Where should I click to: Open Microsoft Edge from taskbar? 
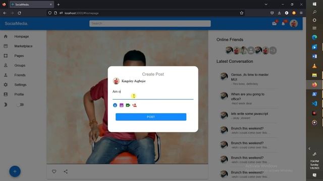tap(314, 38)
